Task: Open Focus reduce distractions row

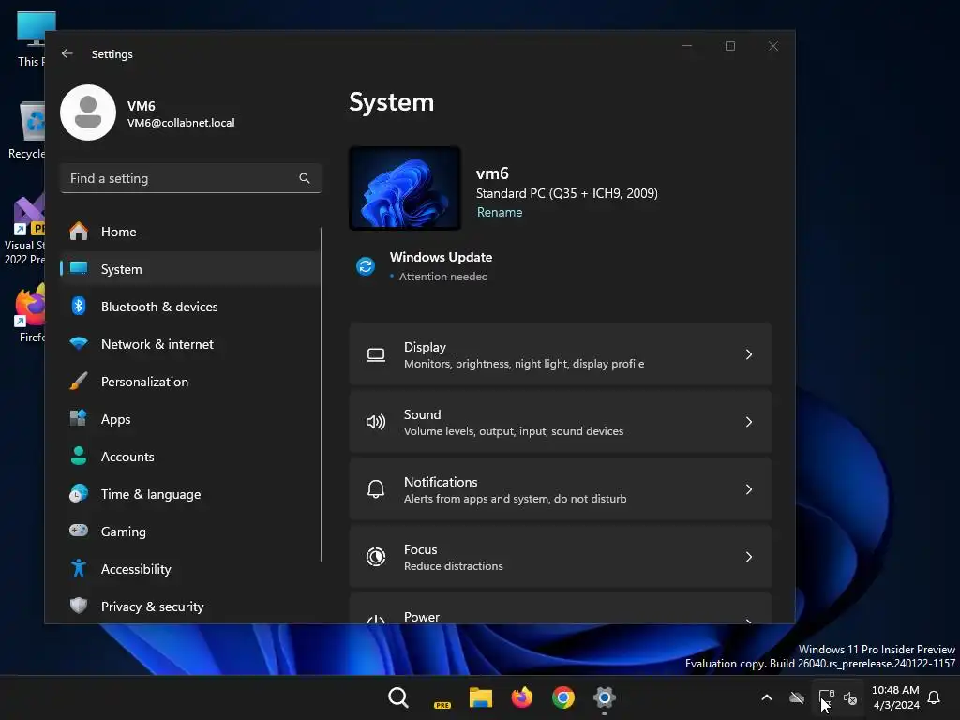Action: [x=561, y=557]
